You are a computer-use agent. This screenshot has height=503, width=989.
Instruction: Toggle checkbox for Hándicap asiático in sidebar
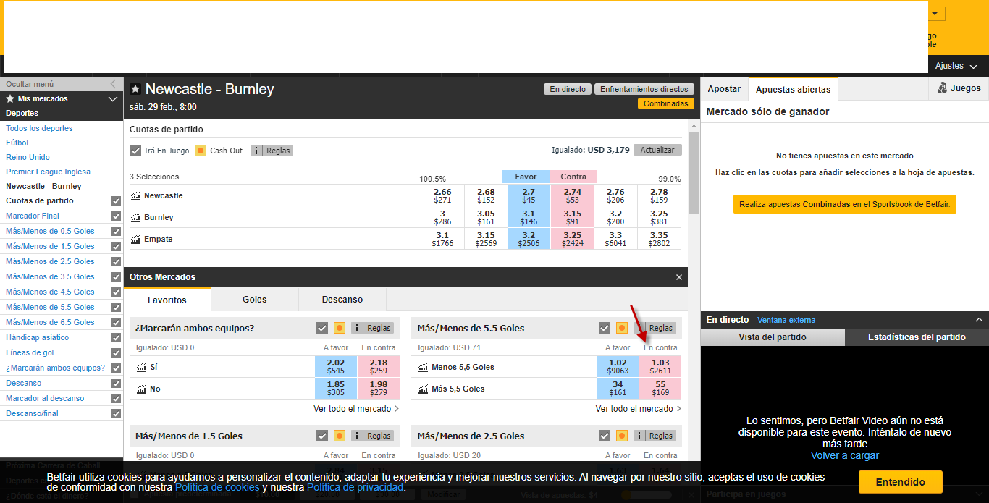tap(116, 337)
